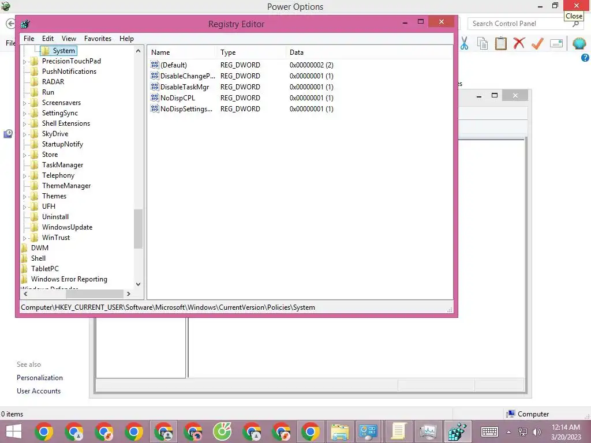Click the Paste clipboard icon in the toolbar
The width and height of the screenshot is (591, 443).
click(x=500, y=43)
